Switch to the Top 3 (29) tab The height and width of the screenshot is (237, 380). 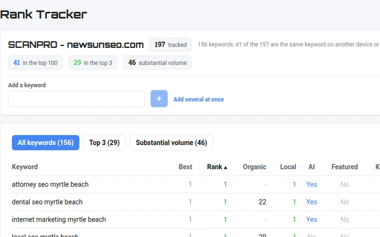coord(104,143)
